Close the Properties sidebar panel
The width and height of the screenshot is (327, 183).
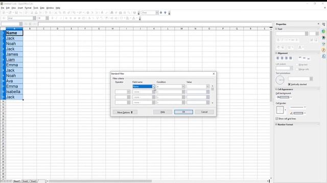[x=318, y=24]
